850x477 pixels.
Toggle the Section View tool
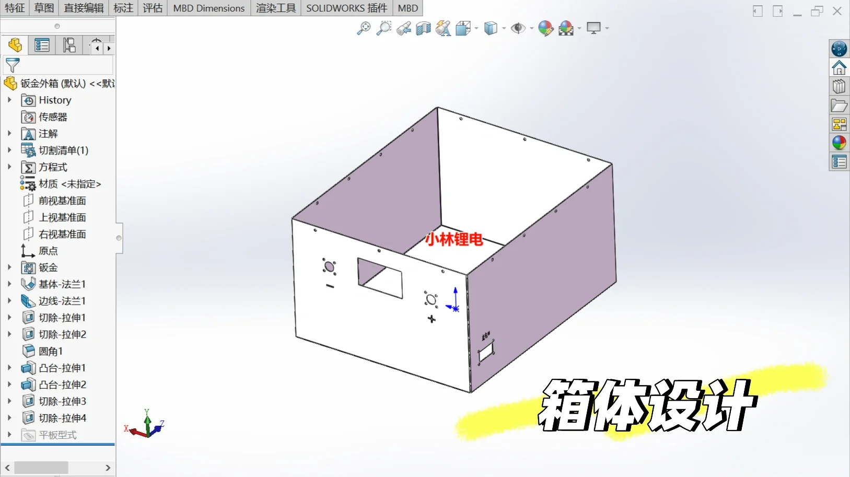click(x=423, y=28)
